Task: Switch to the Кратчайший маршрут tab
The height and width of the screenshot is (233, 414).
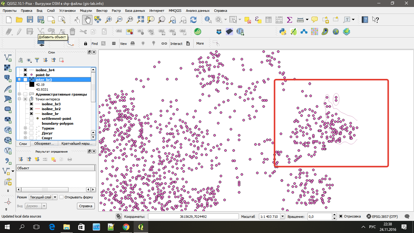Action: pos(77,144)
